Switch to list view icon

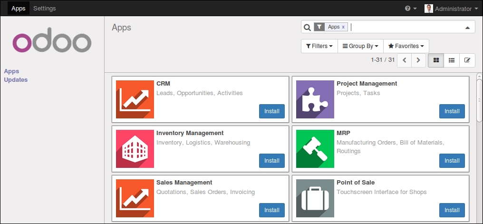click(452, 60)
